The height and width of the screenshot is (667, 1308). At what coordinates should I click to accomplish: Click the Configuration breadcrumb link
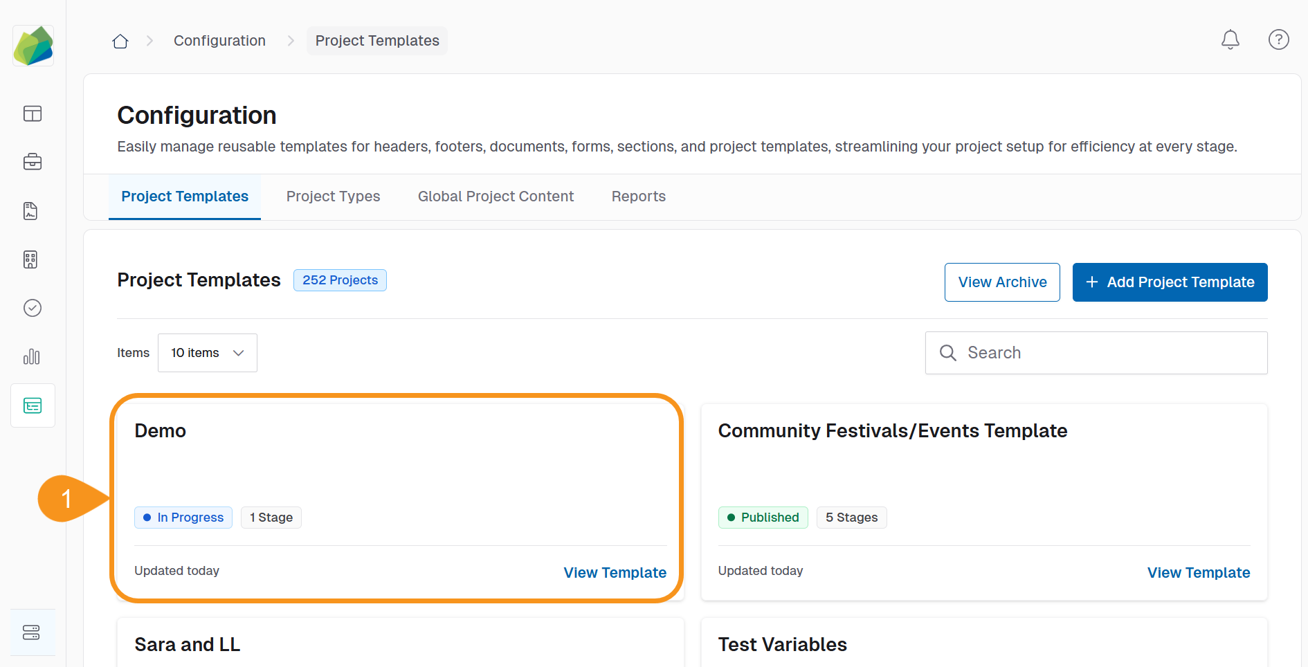click(x=219, y=40)
